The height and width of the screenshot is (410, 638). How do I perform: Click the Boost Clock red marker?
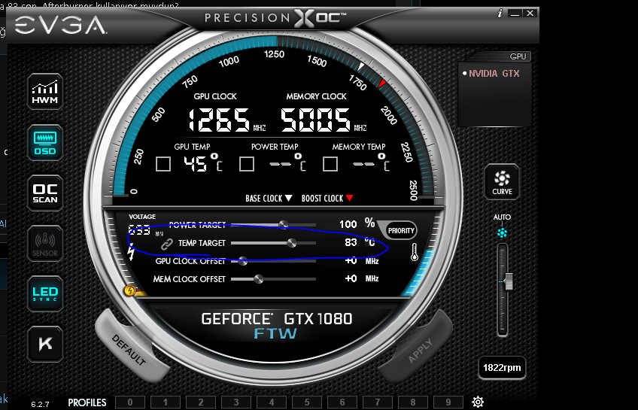[350, 198]
